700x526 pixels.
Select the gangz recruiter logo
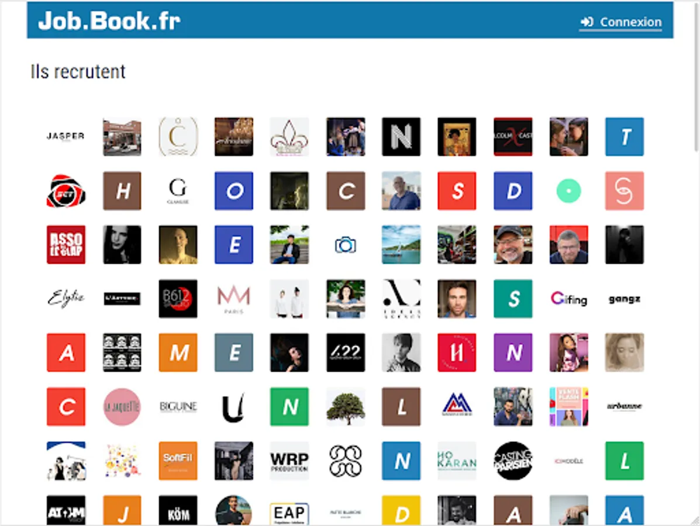[625, 299]
